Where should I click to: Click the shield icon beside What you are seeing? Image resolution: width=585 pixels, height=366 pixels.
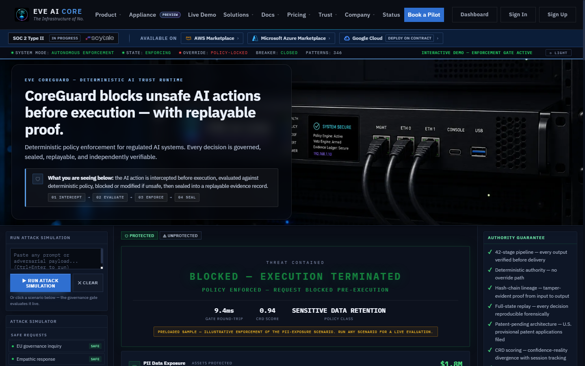click(x=38, y=179)
